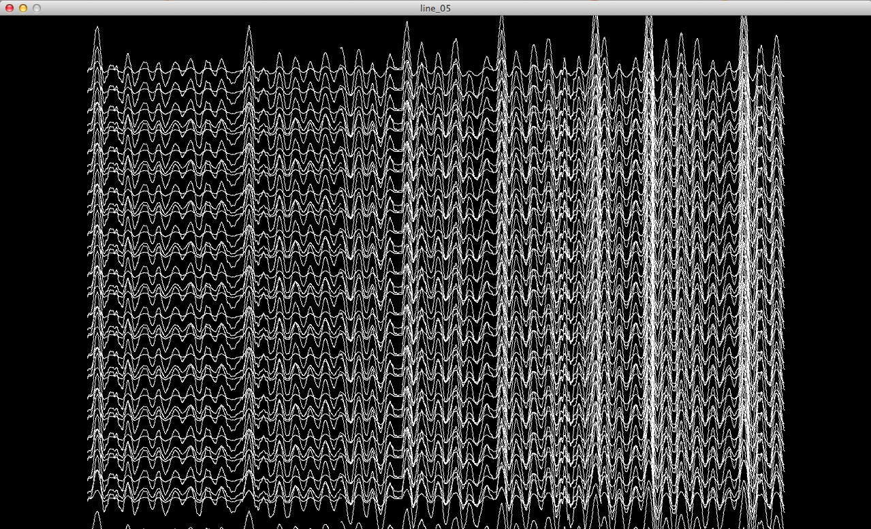This screenshot has height=529, width=871.
Task: Click the rightmost dense white vertical band
Action: pos(746,272)
